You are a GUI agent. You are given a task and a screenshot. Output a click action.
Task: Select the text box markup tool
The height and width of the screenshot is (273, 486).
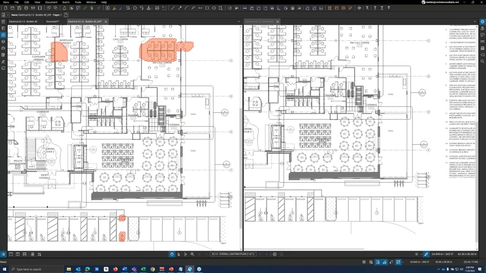[x=108, y=8]
